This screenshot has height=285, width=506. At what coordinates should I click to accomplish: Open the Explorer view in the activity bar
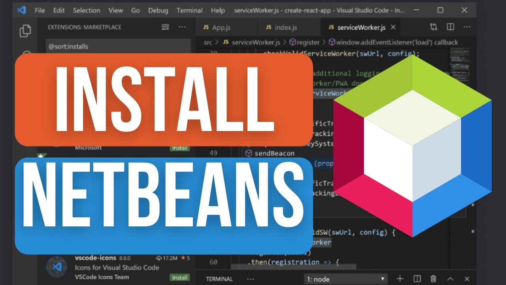[x=25, y=30]
